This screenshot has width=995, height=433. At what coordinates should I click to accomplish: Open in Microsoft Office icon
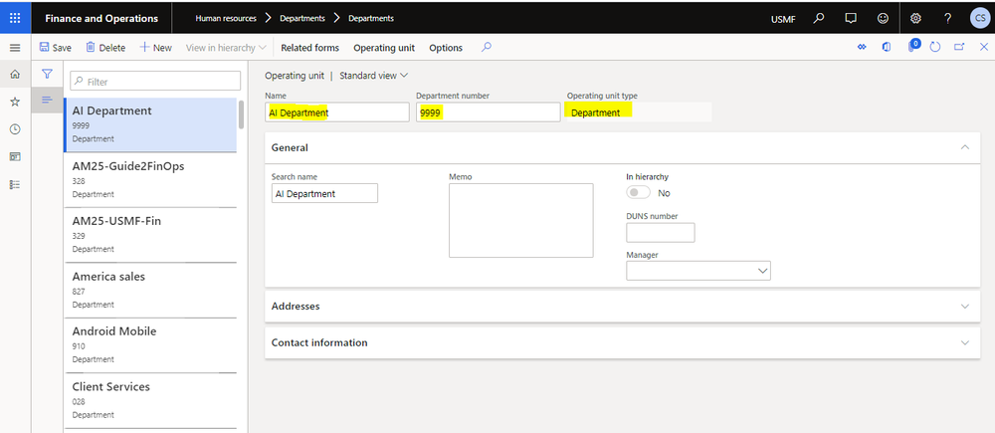[x=887, y=47]
